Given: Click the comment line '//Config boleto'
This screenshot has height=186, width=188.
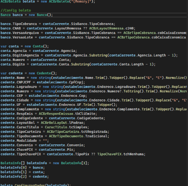Looking at the screenshot, I should tap(16, 11).
